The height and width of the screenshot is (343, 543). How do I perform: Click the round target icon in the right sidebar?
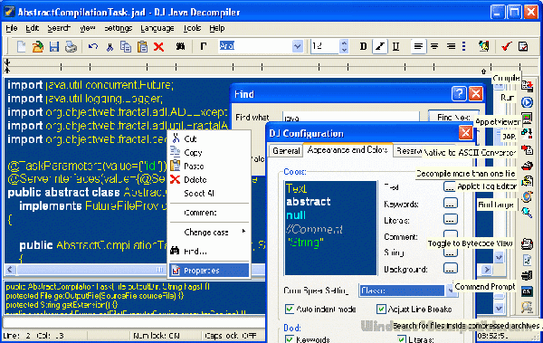click(x=527, y=196)
